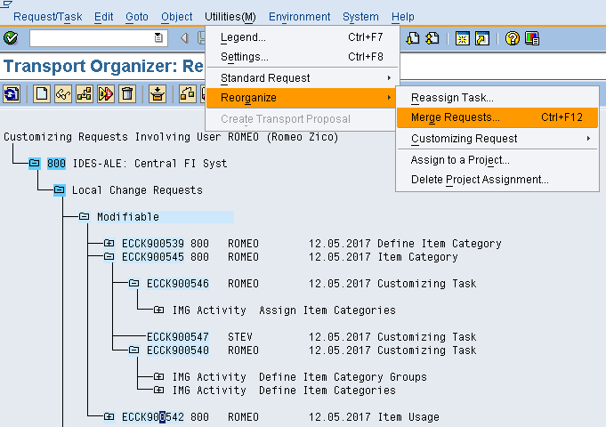Open the Environment menu
This screenshot has height=427, width=606.
point(299,17)
